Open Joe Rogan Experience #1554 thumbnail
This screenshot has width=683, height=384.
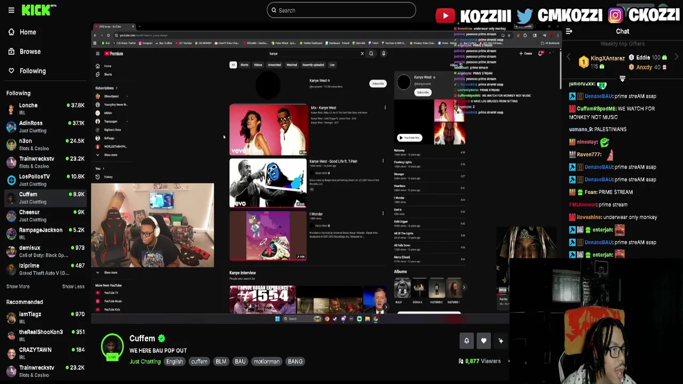pos(263,300)
